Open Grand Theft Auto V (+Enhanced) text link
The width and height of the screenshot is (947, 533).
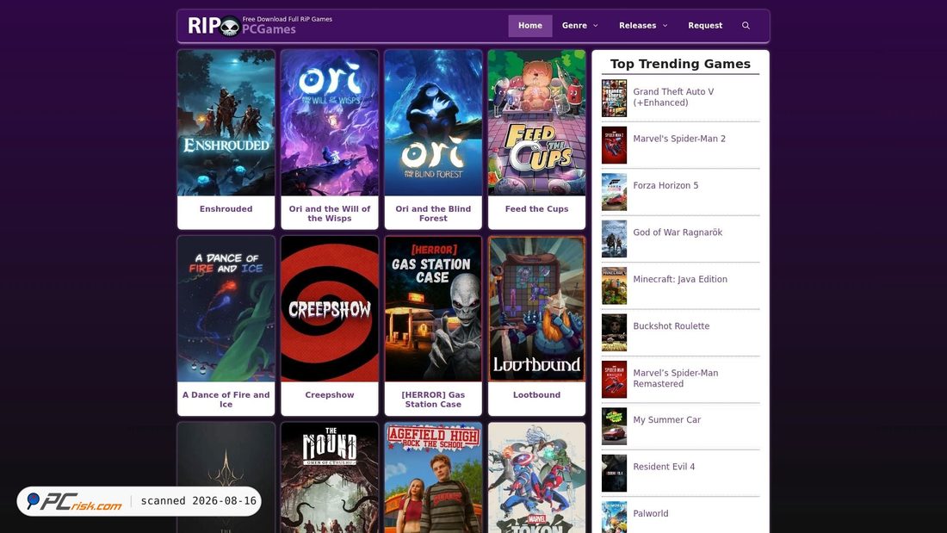coord(673,97)
